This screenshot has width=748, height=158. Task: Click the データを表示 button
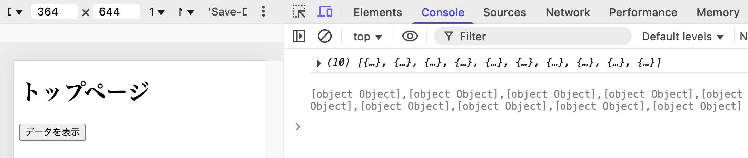(x=52, y=132)
